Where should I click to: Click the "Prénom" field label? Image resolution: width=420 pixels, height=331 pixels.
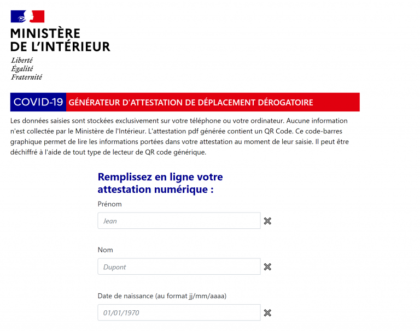pyautogui.click(x=109, y=204)
